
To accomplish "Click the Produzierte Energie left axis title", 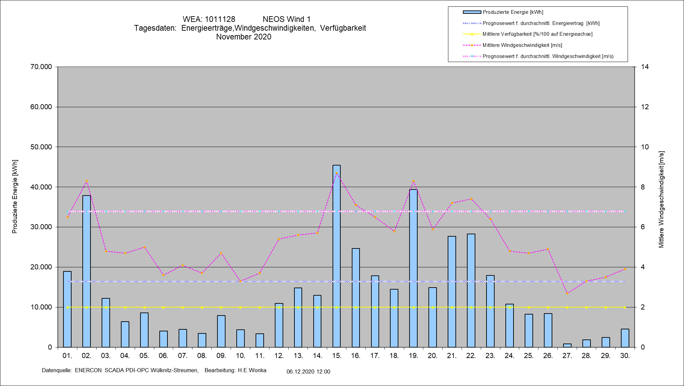I will click(15, 197).
